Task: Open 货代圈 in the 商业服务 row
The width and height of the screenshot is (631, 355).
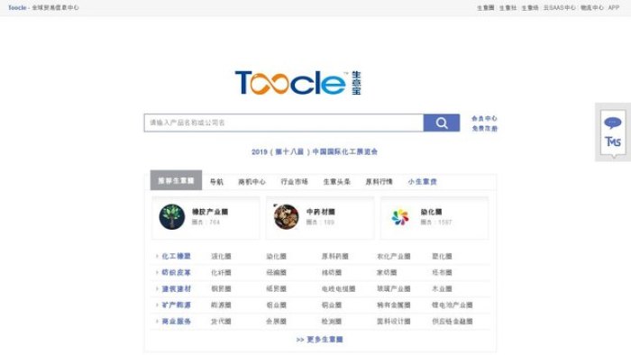Action: [221, 322]
